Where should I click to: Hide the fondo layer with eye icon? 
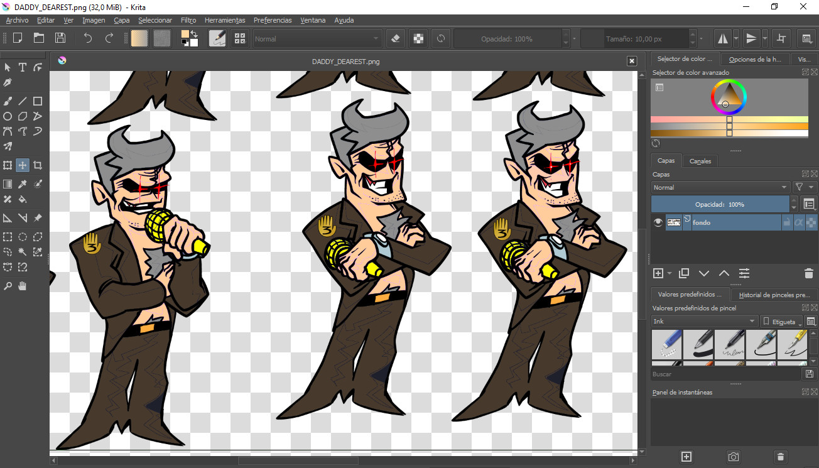pos(658,222)
